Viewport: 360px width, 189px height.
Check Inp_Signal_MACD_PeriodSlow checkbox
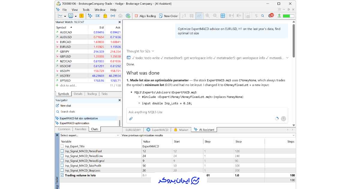coord(62,156)
